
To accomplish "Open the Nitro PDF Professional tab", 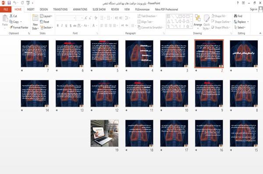I will click(167, 9).
